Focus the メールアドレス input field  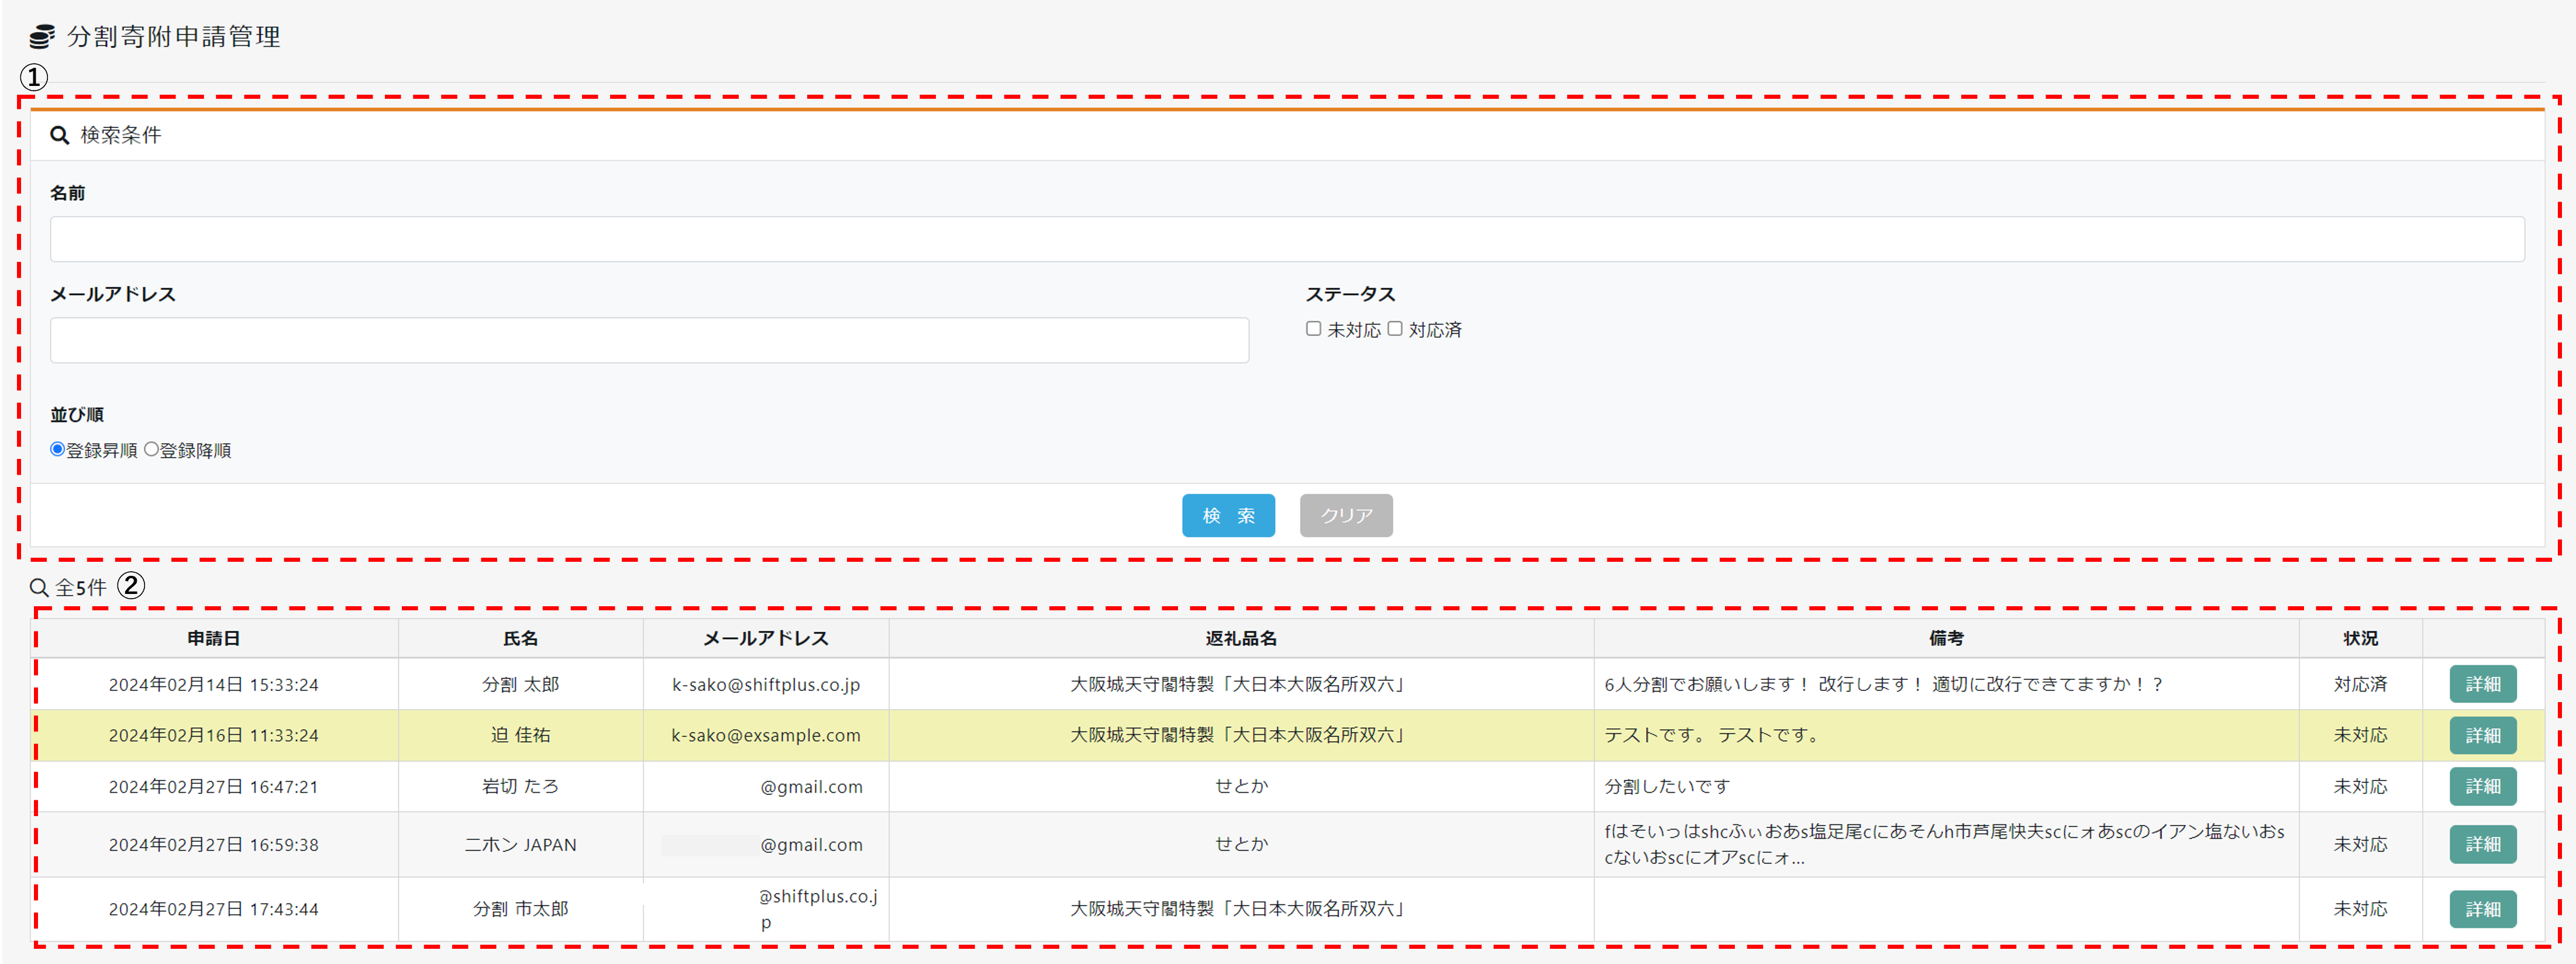[x=649, y=341]
